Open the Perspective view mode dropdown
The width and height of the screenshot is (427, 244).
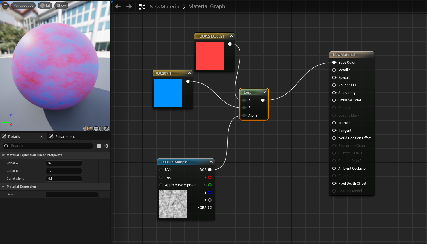point(23,6)
